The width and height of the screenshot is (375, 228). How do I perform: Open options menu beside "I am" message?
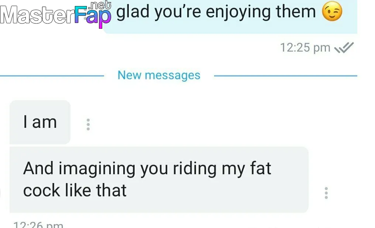click(88, 124)
